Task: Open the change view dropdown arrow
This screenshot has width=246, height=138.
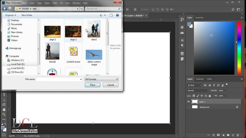Action: pos(105,15)
